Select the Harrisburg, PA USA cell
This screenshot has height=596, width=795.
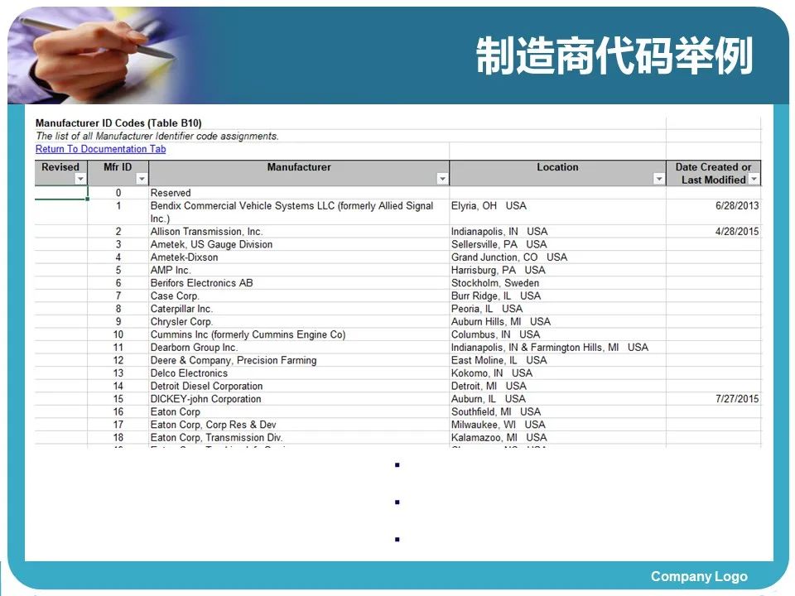(557, 270)
